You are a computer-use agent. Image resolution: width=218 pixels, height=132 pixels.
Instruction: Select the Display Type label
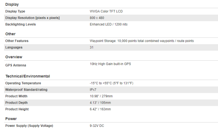click(15, 11)
